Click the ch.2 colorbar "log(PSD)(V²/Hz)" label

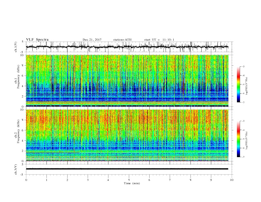tap(246, 141)
